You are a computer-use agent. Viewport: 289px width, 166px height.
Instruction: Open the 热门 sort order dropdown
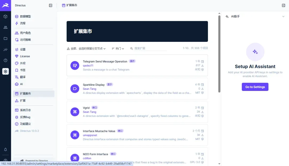[x=118, y=49]
